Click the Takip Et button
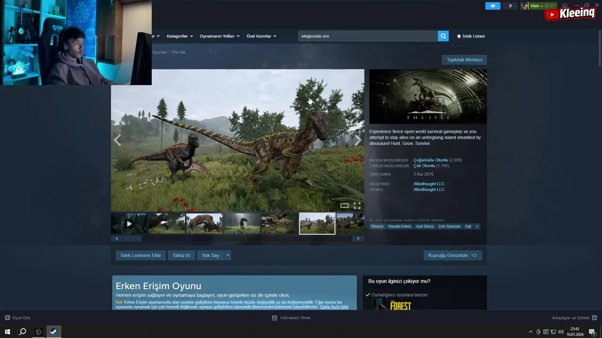The width and height of the screenshot is (602, 338). pyautogui.click(x=182, y=255)
